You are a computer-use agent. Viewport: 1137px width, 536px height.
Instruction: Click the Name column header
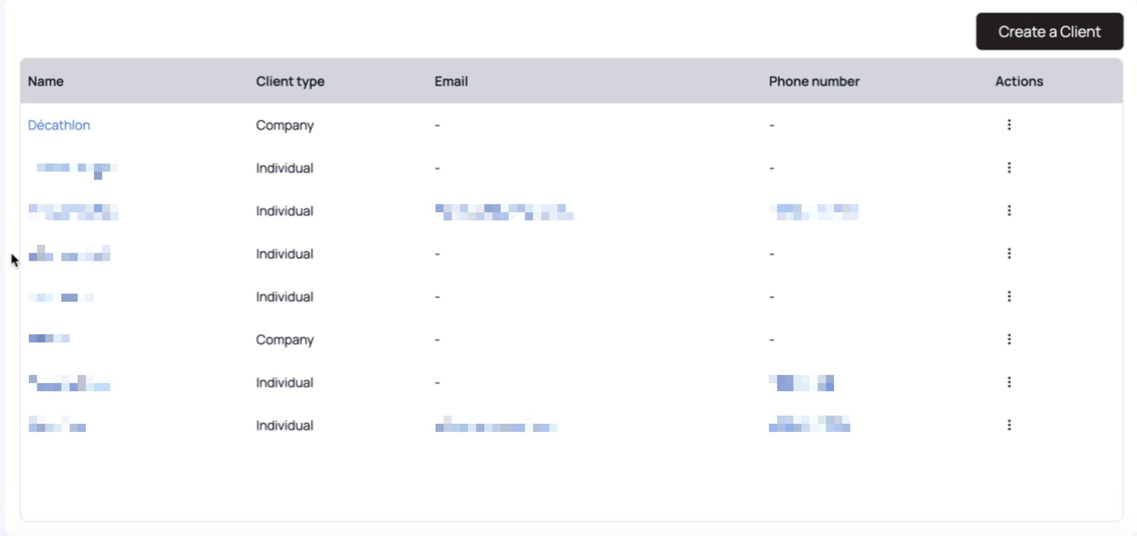pos(46,81)
